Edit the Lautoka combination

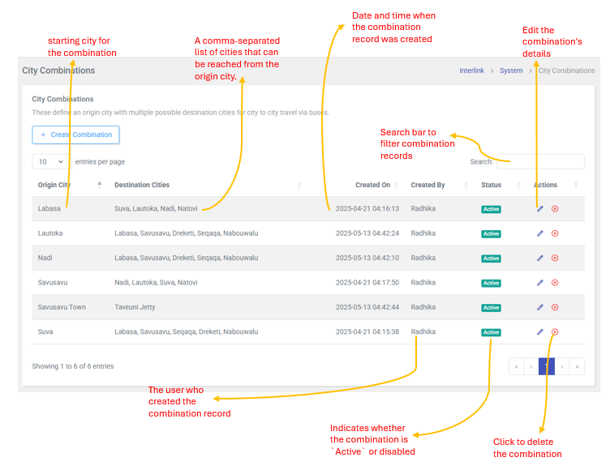[540, 233]
